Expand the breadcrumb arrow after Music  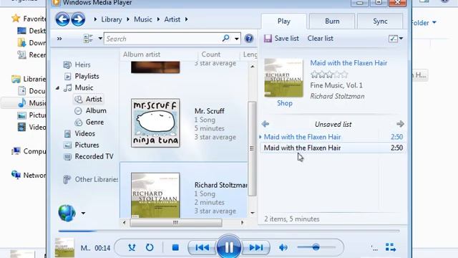158,19
